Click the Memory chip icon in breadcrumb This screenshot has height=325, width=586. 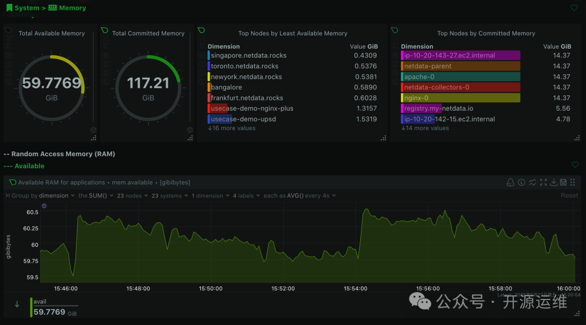(53, 8)
